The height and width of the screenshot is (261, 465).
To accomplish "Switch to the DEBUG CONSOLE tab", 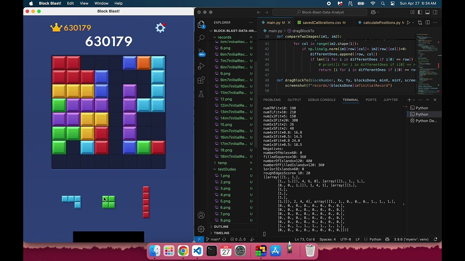I will click(x=322, y=100).
